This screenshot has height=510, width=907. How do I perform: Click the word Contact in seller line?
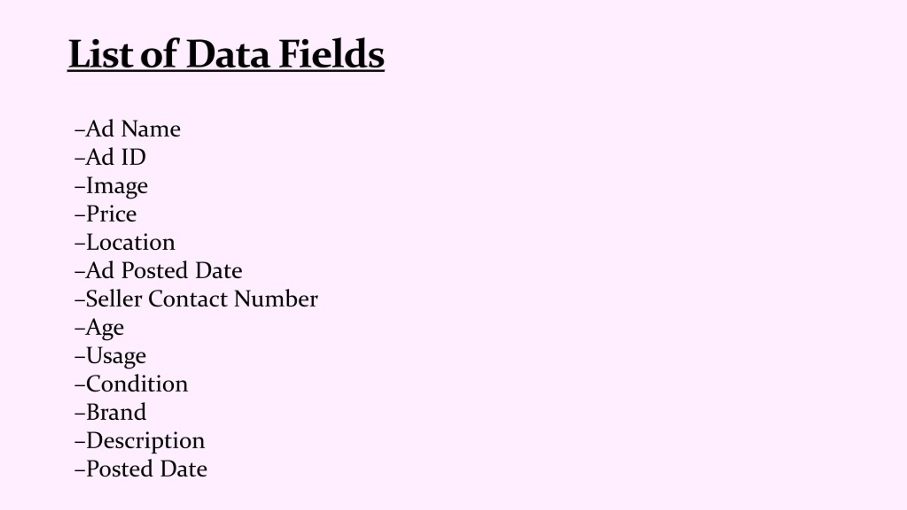point(188,299)
